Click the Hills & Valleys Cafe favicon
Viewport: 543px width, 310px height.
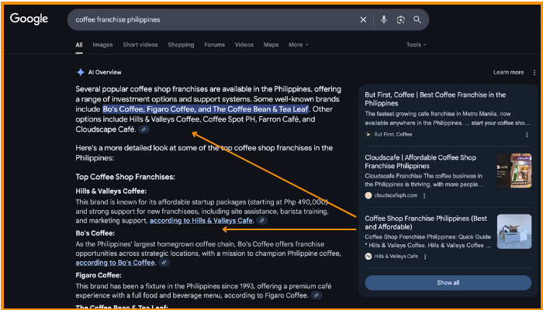click(x=368, y=257)
